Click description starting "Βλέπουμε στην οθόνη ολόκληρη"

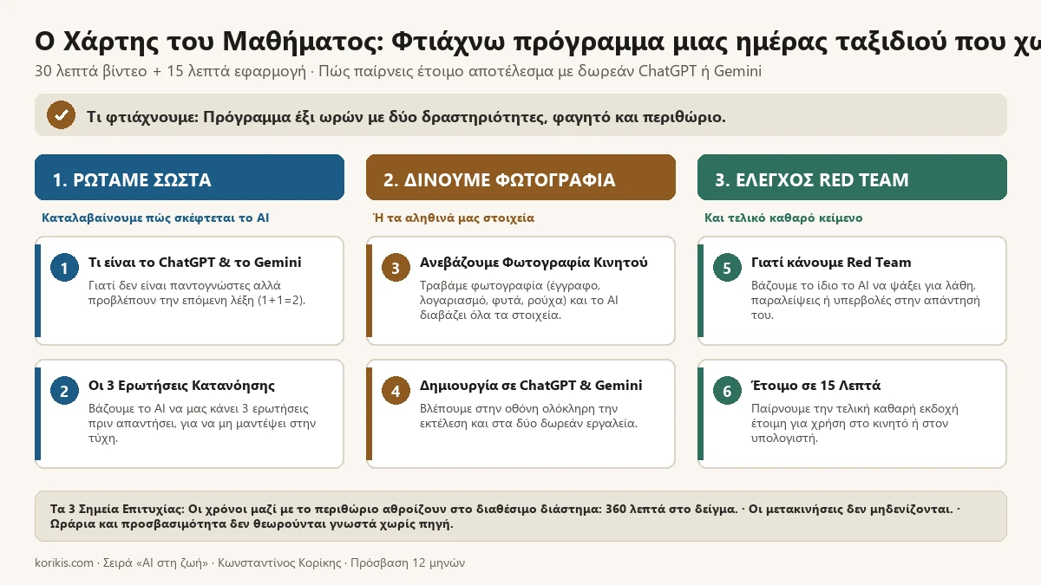coord(528,416)
